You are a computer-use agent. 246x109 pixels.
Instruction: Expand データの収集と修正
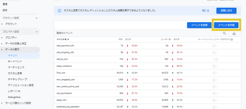(x=2, y=44)
